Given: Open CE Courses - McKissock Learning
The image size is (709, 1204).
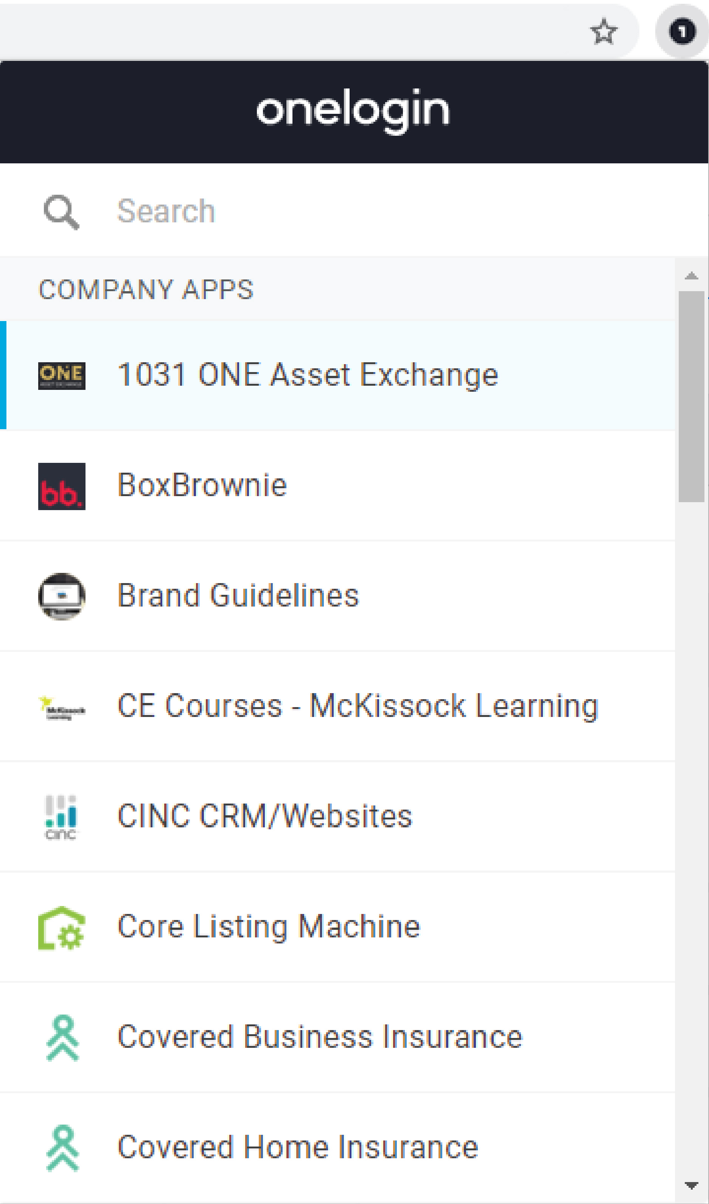Looking at the screenshot, I should (x=337, y=706).
